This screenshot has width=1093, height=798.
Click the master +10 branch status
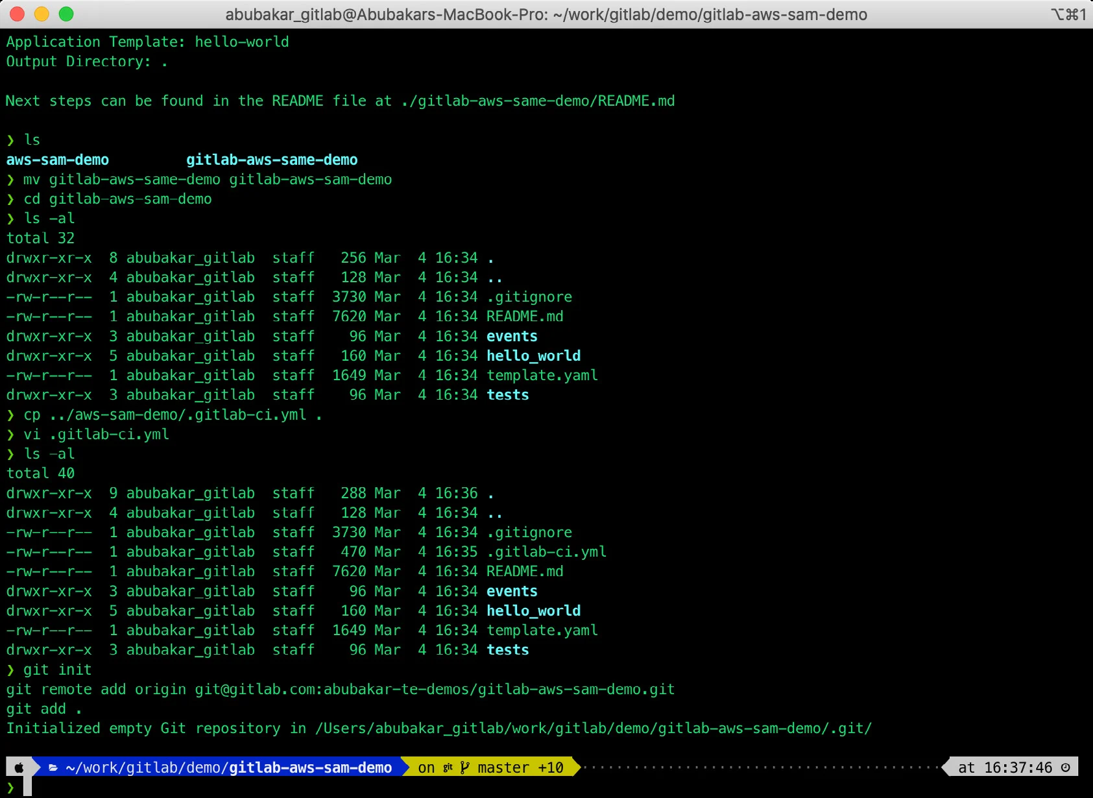pos(520,768)
